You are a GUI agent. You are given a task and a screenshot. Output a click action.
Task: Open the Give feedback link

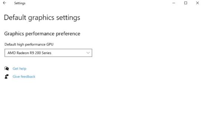24,76
